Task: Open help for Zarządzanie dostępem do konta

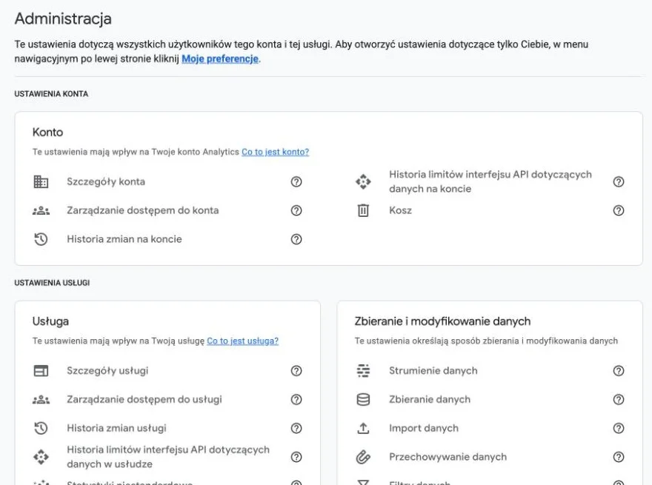Action: tap(296, 210)
